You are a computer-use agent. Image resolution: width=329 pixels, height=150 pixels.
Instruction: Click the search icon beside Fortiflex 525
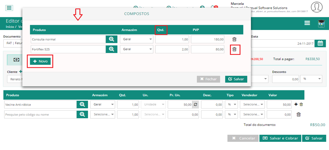(x=111, y=49)
